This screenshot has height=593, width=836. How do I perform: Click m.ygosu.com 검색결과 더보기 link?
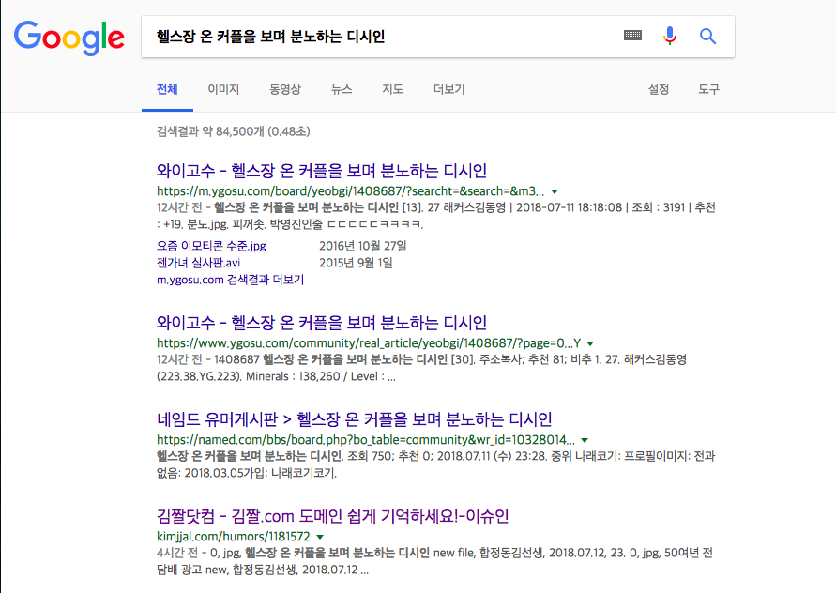(230, 280)
